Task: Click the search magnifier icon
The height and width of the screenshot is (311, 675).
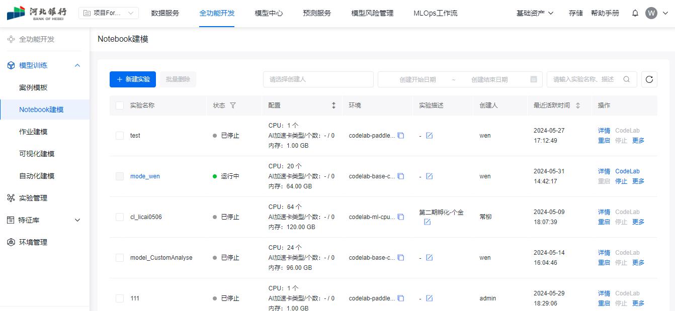Action: tap(626, 79)
